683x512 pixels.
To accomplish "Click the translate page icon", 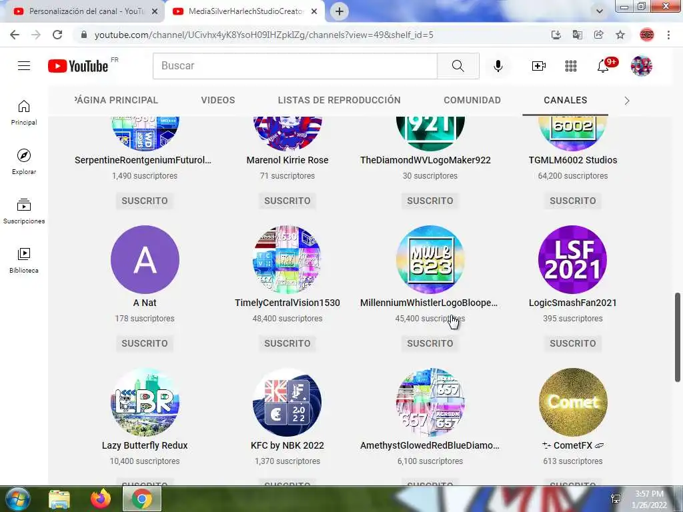I will coord(578,35).
